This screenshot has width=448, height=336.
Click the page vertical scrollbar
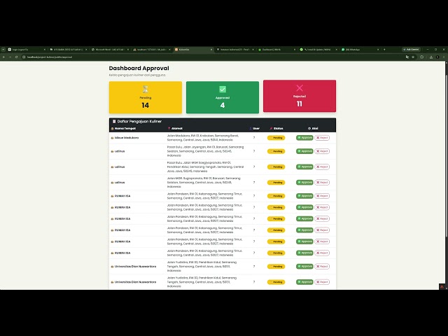tap(447, 155)
